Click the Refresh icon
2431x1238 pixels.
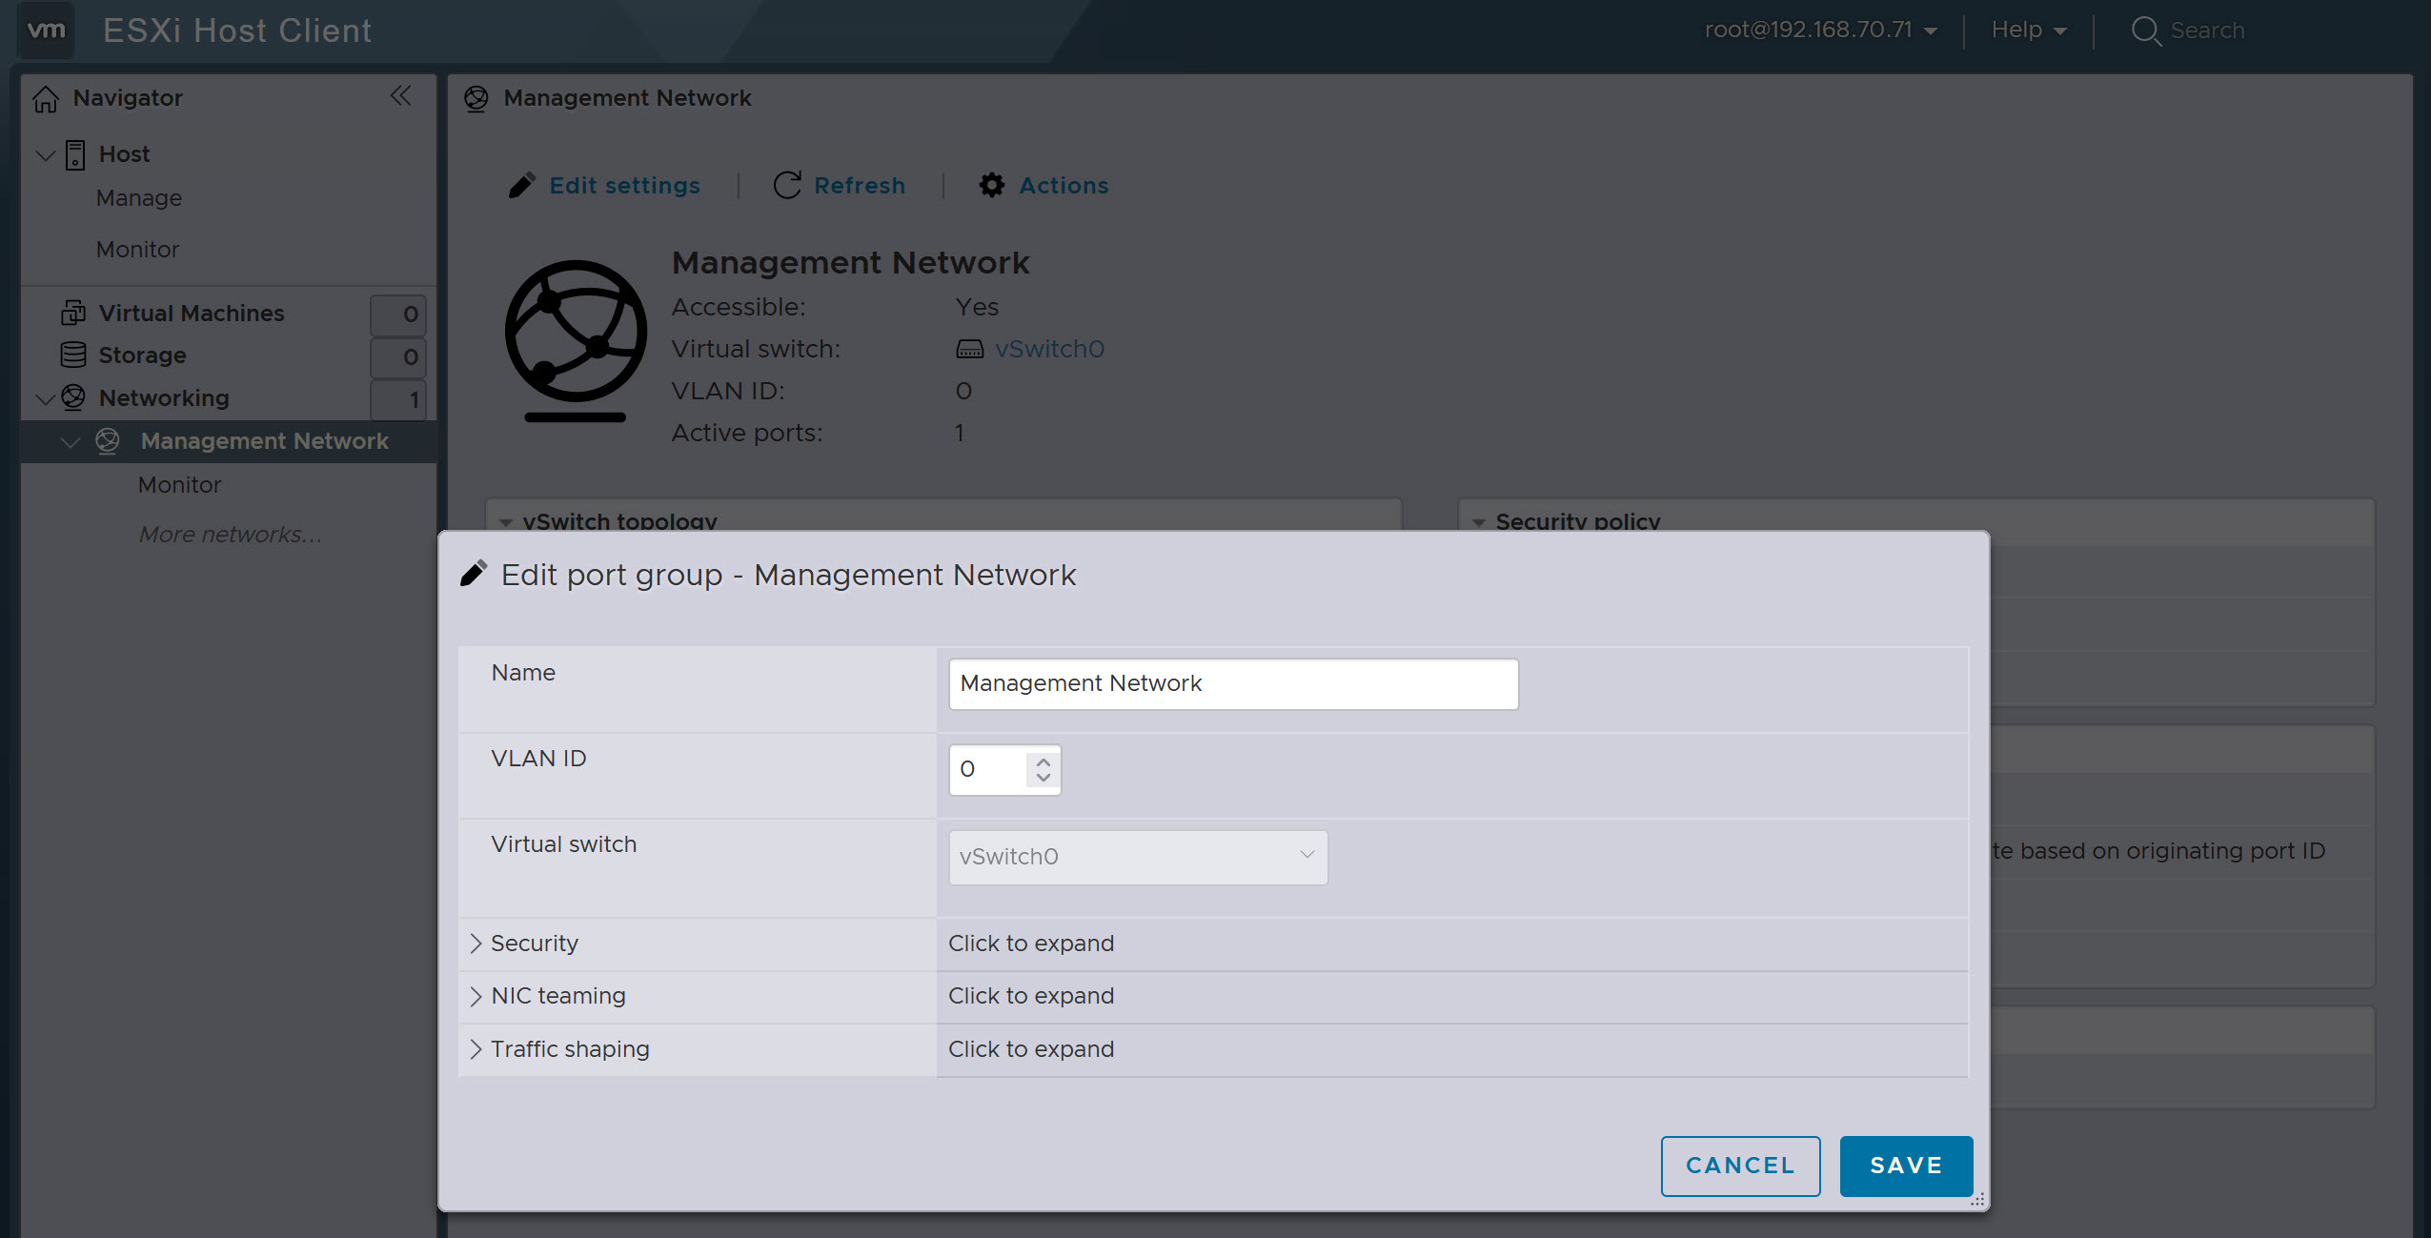[786, 185]
